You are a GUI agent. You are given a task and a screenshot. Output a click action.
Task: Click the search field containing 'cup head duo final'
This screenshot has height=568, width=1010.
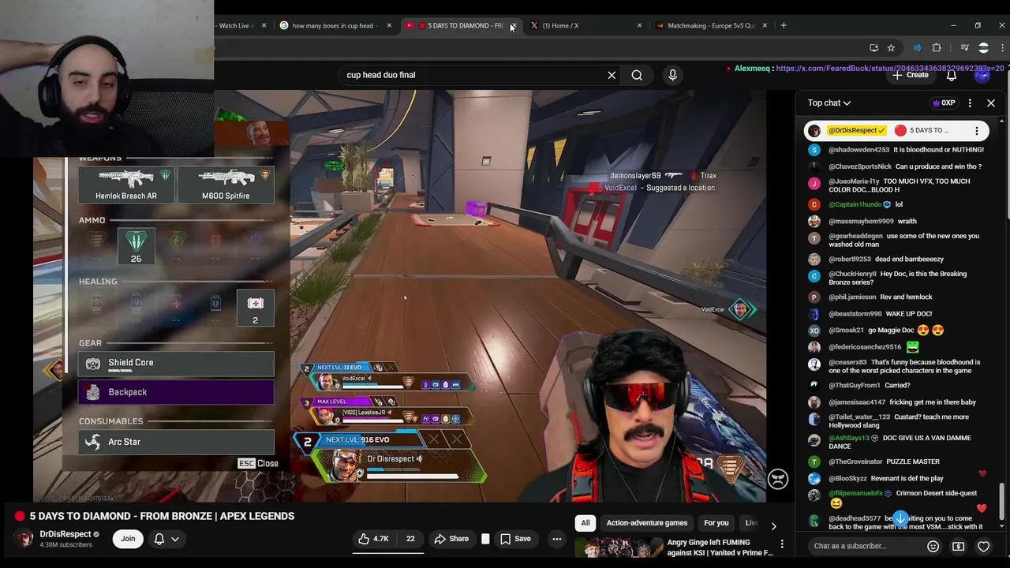[473, 75]
